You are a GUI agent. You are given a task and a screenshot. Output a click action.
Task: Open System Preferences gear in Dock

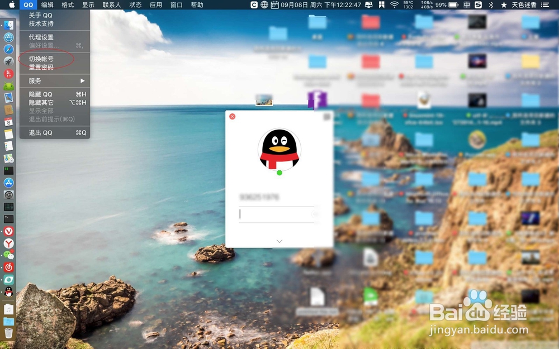pos(8,195)
